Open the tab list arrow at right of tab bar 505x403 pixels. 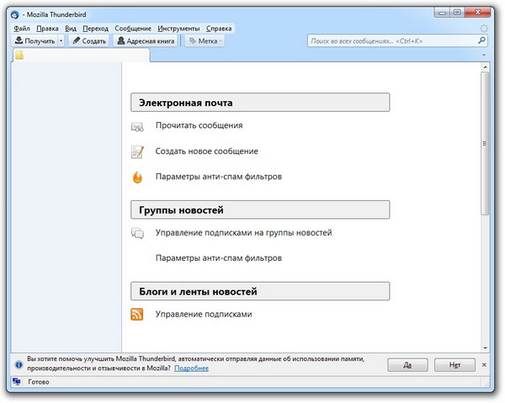point(484,56)
